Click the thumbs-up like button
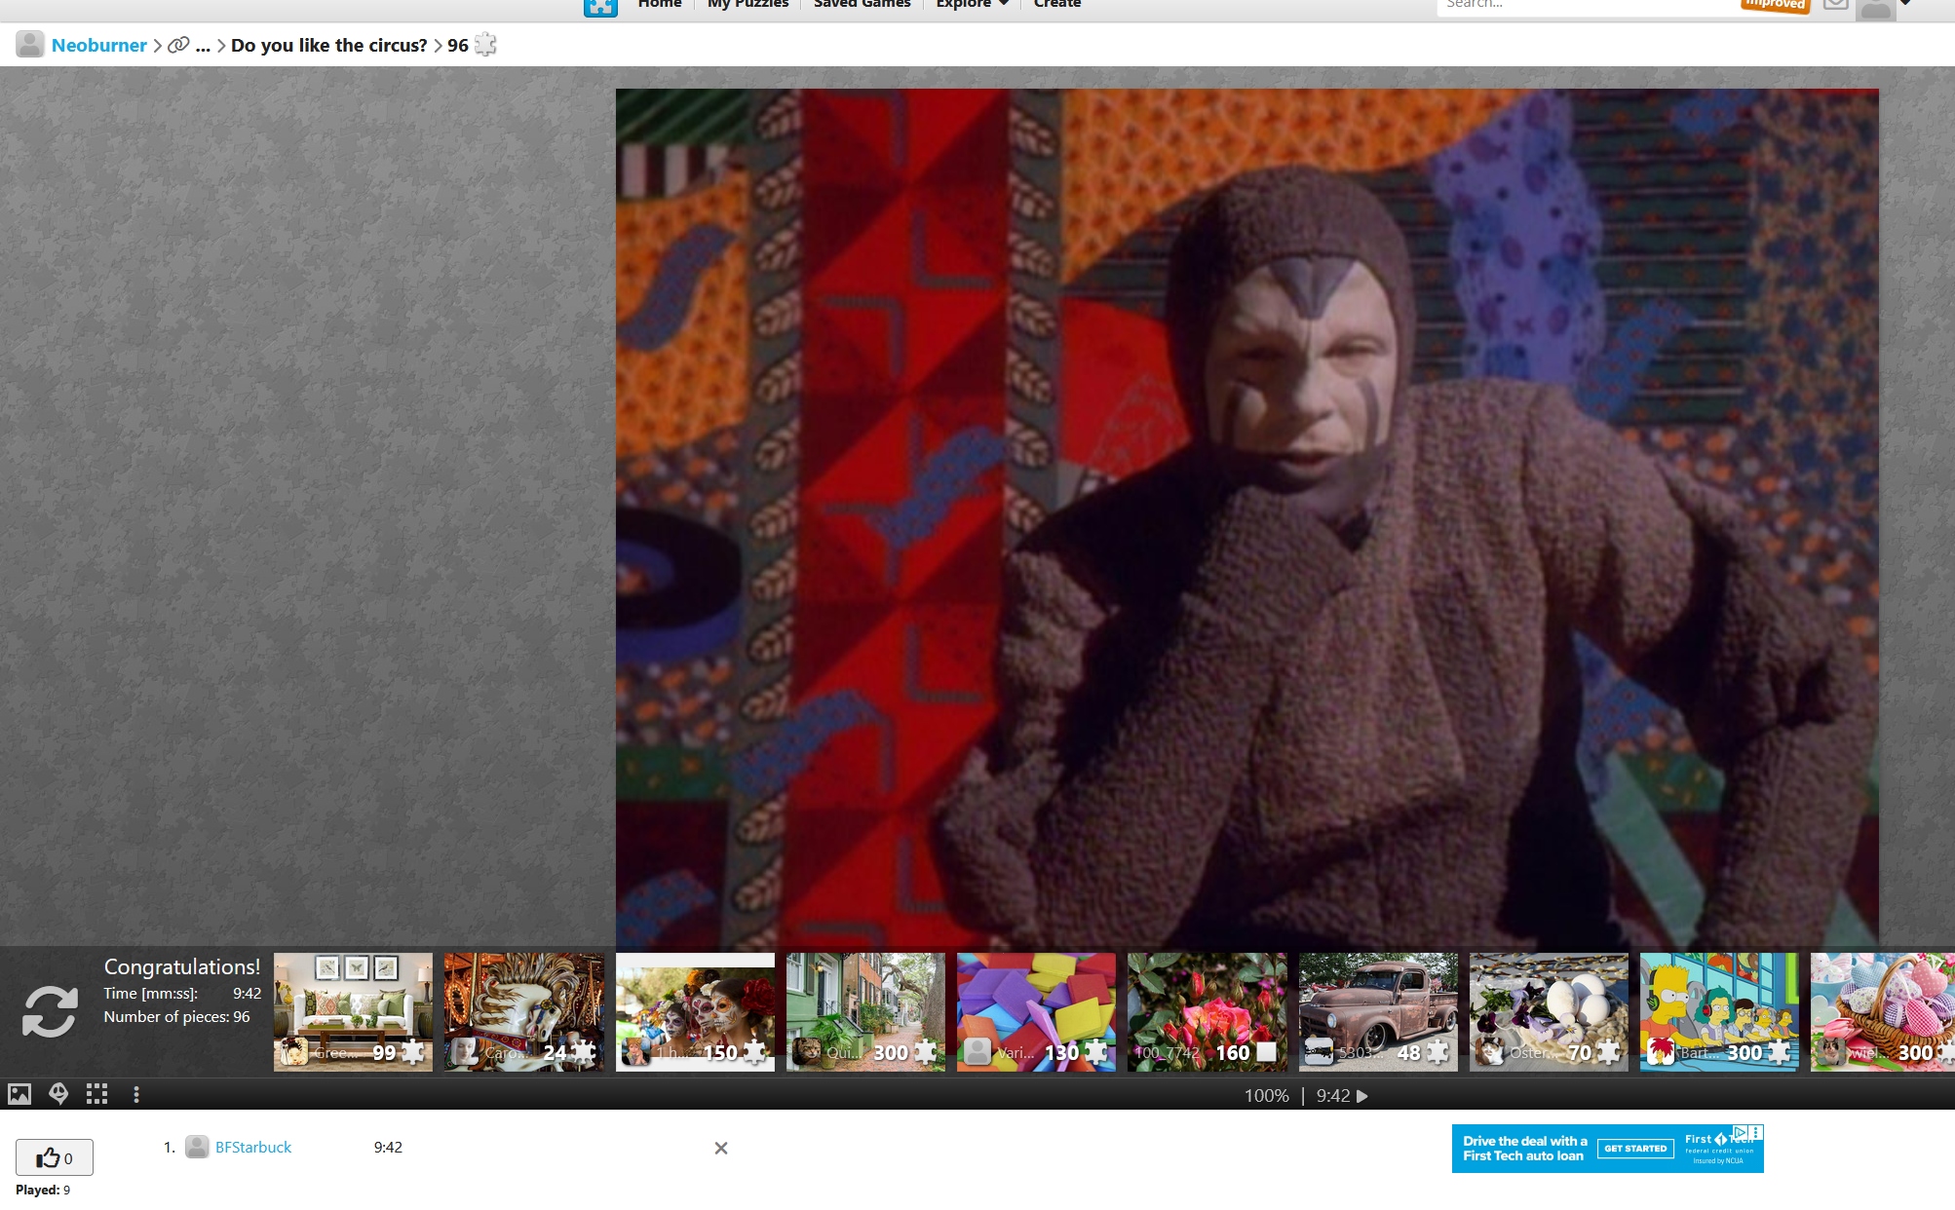This screenshot has height=1210, width=1955. tap(55, 1157)
